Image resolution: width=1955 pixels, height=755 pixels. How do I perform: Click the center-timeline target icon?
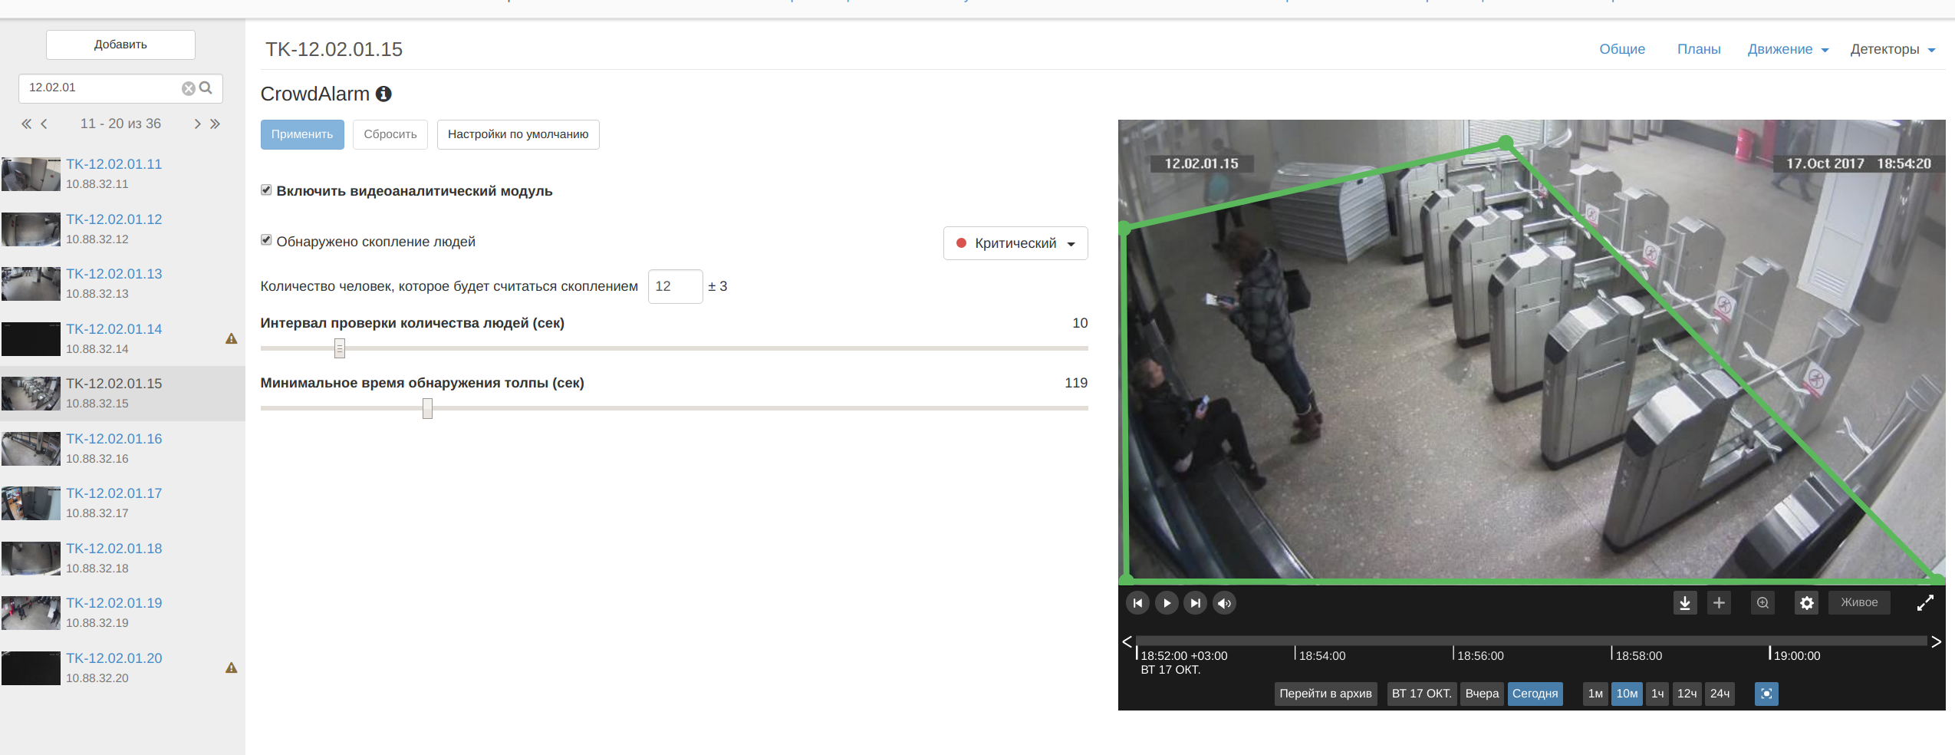(1766, 694)
